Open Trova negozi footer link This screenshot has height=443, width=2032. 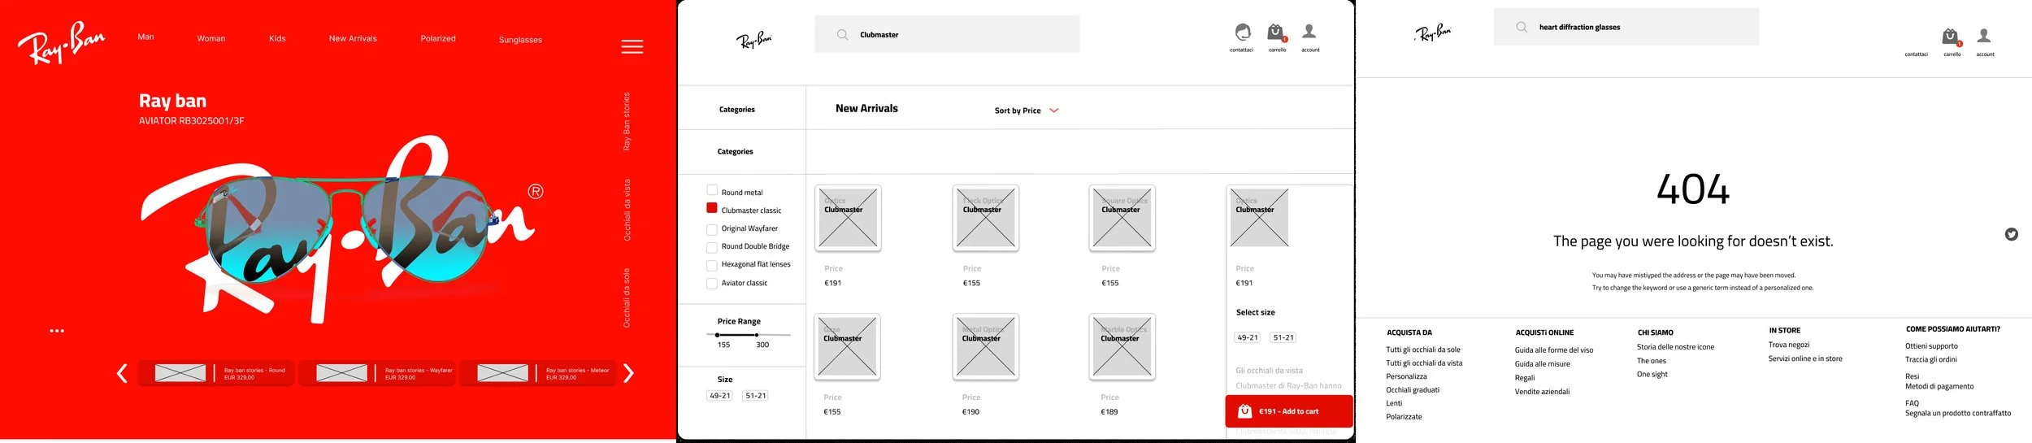click(1789, 345)
